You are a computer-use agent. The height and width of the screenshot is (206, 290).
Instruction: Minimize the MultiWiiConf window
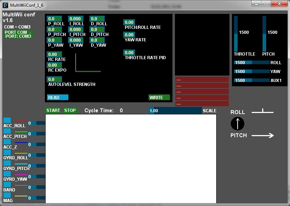pyautogui.click(x=257, y=4)
